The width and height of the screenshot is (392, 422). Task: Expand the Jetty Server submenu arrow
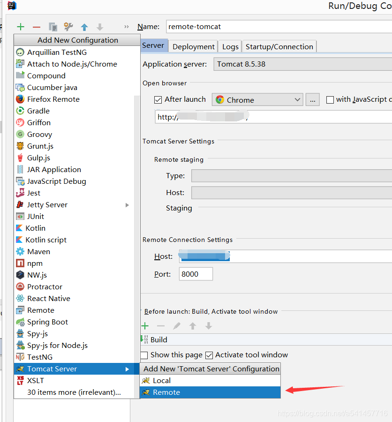point(127,205)
